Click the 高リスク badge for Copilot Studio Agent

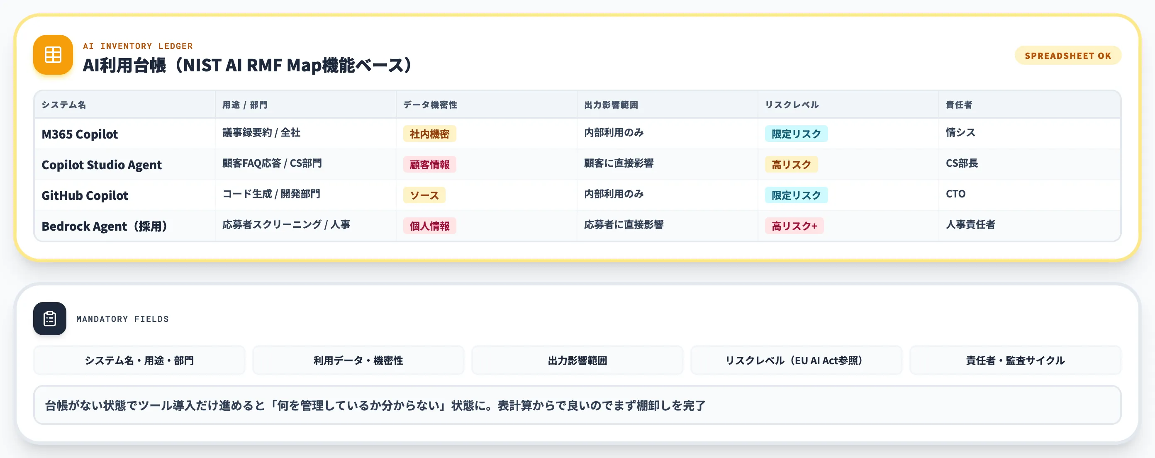pos(792,164)
